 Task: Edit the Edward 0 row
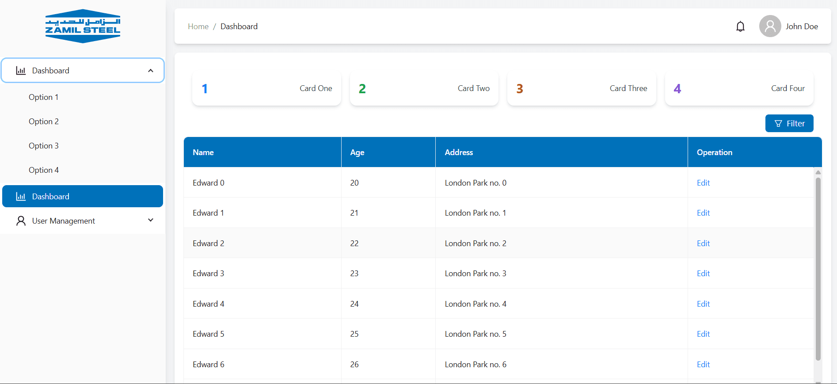703,183
